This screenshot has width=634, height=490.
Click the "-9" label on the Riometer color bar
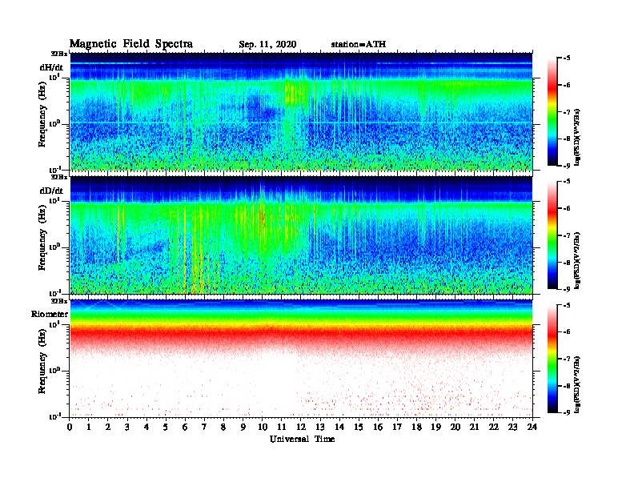click(566, 412)
